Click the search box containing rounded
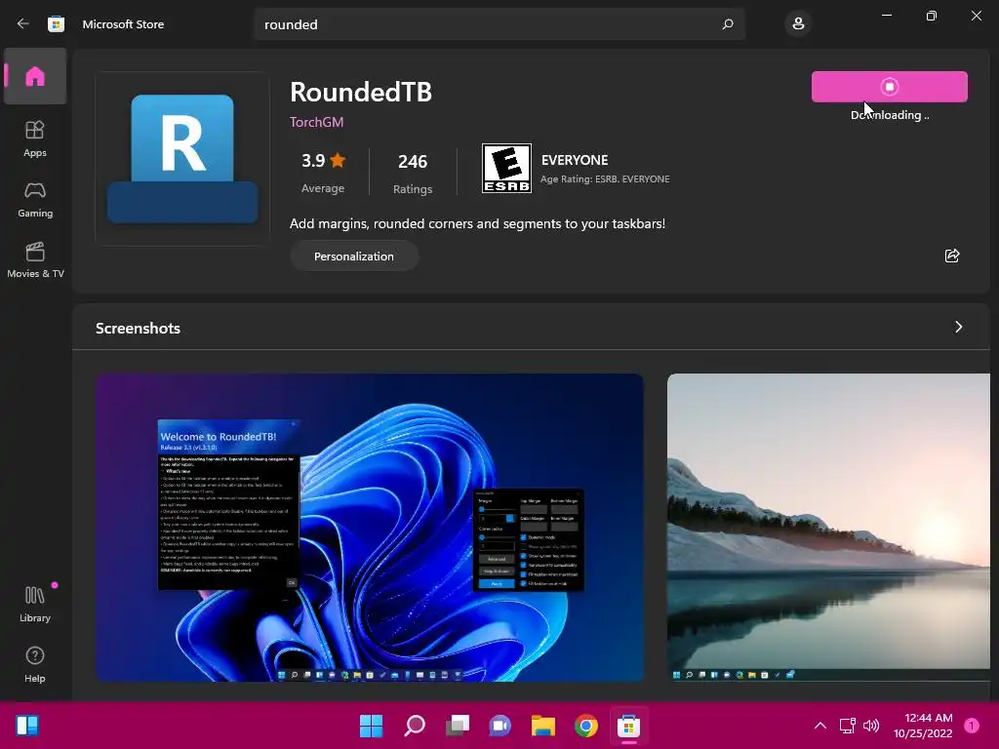The height and width of the screenshot is (749, 999). [499, 24]
